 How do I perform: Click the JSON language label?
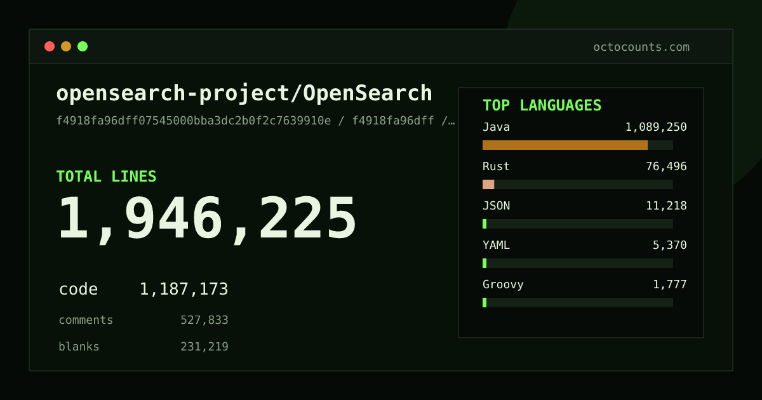tap(496, 206)
